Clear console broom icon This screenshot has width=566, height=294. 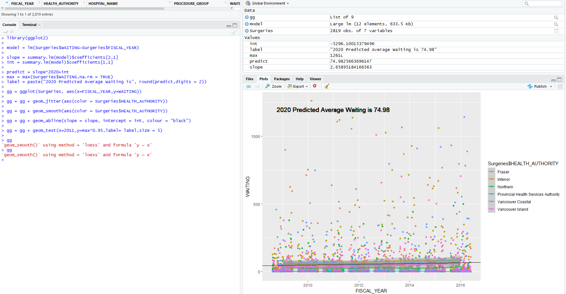[x=234, y=32]
